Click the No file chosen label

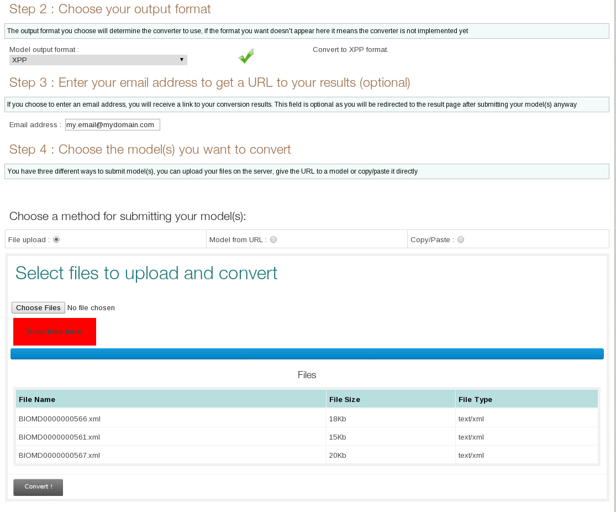[x=91, y=307]
